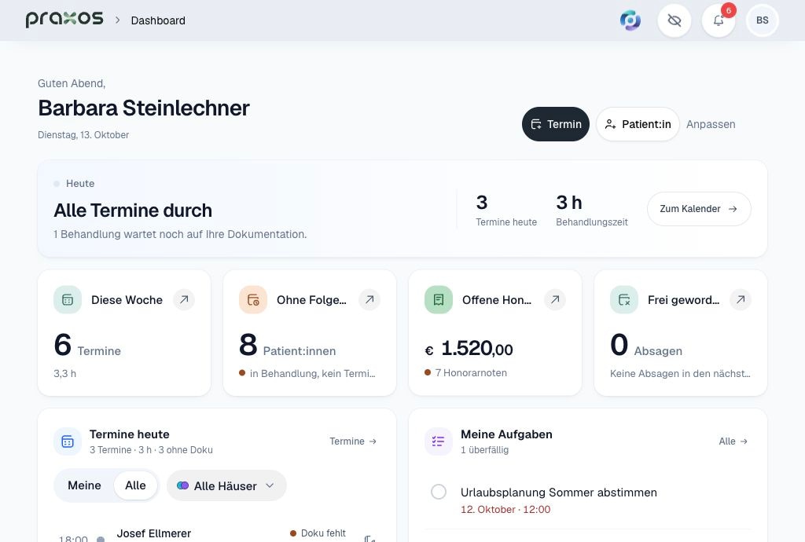Expand the Alle Häuser dropdown
Screen dimensions: 805x542
[226, 485]
